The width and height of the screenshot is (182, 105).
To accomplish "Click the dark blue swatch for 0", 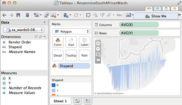I will point(54,85).
